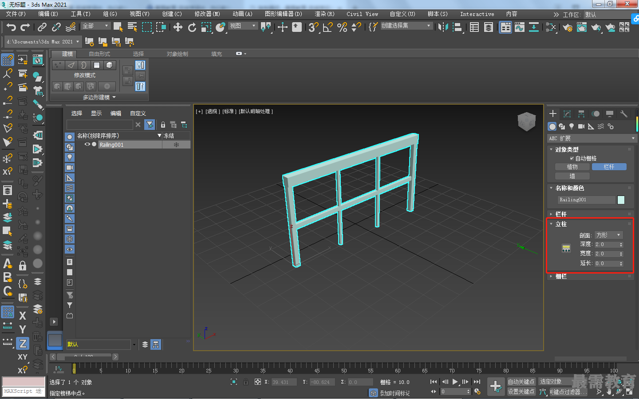Click the 深度 spinner arrows

click(x=621, y=244)
